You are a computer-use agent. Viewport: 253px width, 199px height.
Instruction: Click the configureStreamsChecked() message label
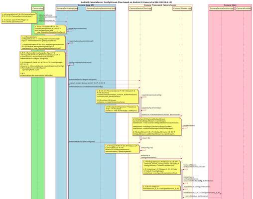(x=80, y=63)
